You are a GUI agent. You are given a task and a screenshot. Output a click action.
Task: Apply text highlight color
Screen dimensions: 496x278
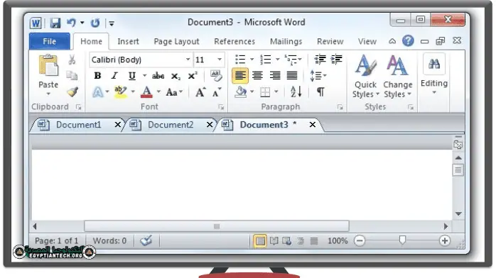click(x=120, y=91)
